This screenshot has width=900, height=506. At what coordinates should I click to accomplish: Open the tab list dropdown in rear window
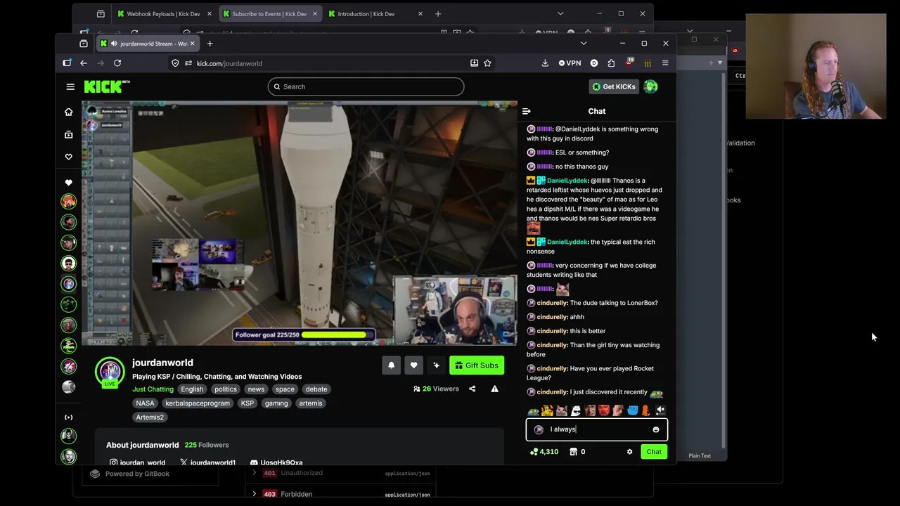560,13
